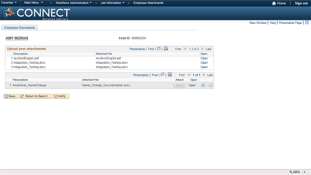Image resolution: width=311 pixels, height=175 pixels.
Task: Open the Help link
Action: 273,23
